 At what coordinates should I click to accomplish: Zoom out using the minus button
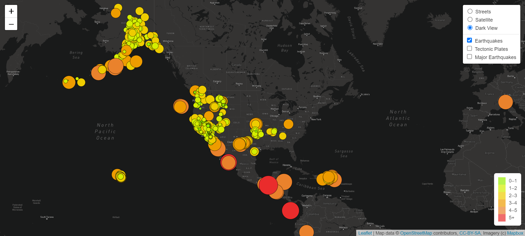[11, 24]
